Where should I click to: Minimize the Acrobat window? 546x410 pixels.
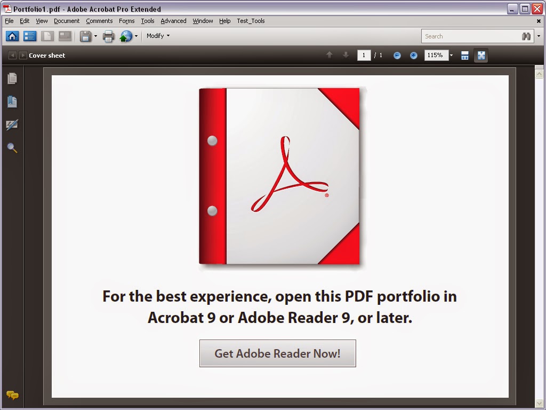(512, 9)
